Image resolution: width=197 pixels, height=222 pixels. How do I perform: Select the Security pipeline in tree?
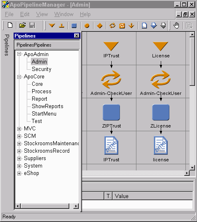point(42,69)
